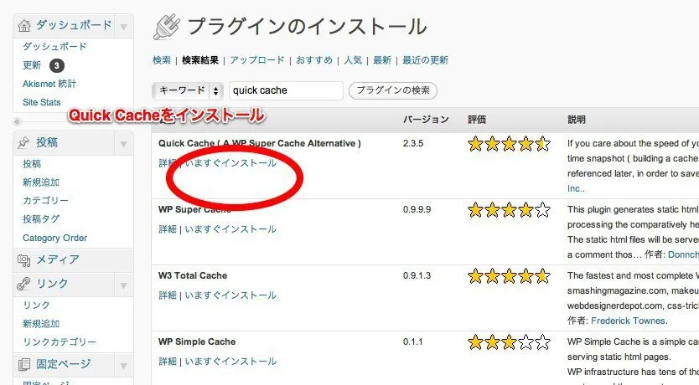Open the おすすめ plugins tab
The image size is (699, 385).
[x=315, y=60]
